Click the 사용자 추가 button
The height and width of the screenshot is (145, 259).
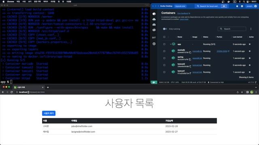click(x=49, y=113)
